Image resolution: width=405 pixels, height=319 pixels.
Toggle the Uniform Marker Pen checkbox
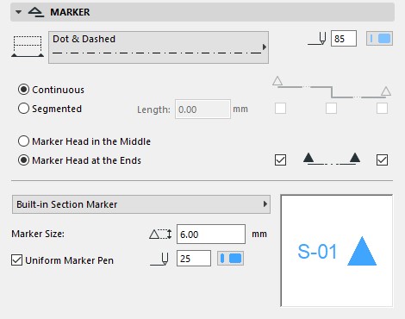[x=16, y=260]
